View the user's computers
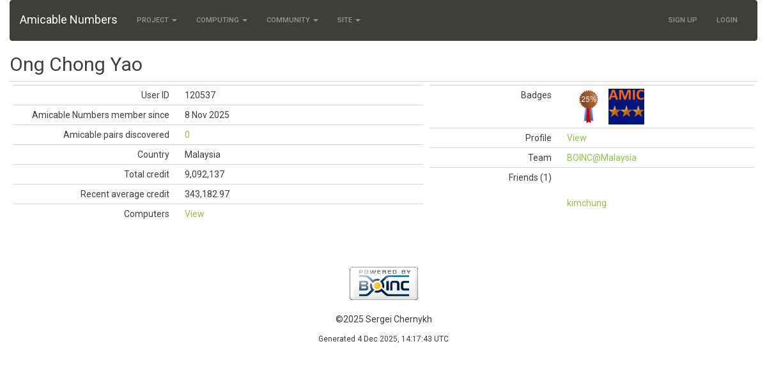 tap(194, 214)
